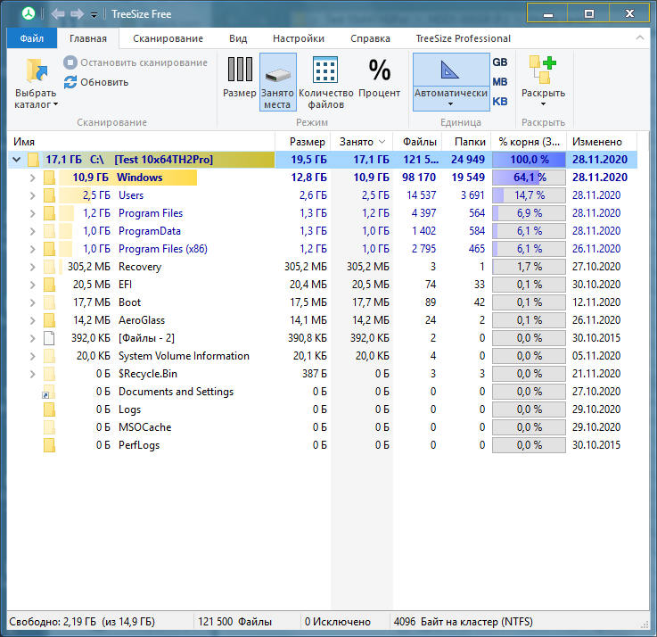The image size is (657, 637).
Task: Sort by the Занято column header
Action: coord(362,142)
